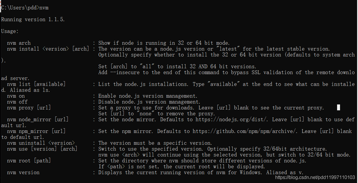This screenshot has height=183, width=358.
Task: Click the "nvm off" command text
Action: [x=17, y=102]
